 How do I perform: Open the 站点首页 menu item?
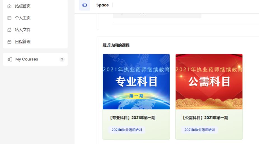click(23, 6)
